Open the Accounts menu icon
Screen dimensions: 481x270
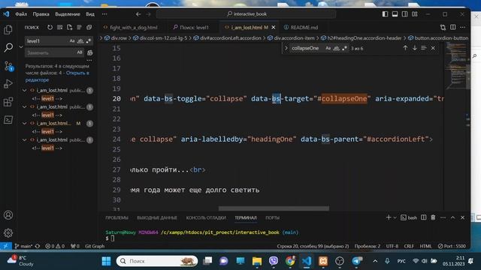[8, 215]
